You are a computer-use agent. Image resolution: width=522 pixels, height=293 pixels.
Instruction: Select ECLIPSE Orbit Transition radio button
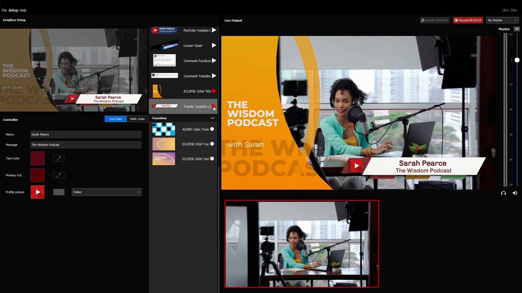(x=212, y=144)
